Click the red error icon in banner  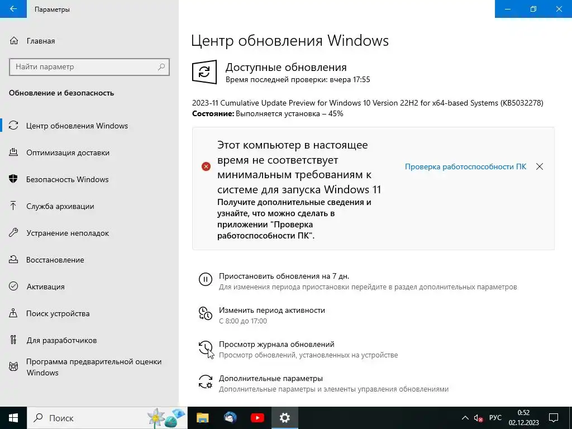click(206, 166)
